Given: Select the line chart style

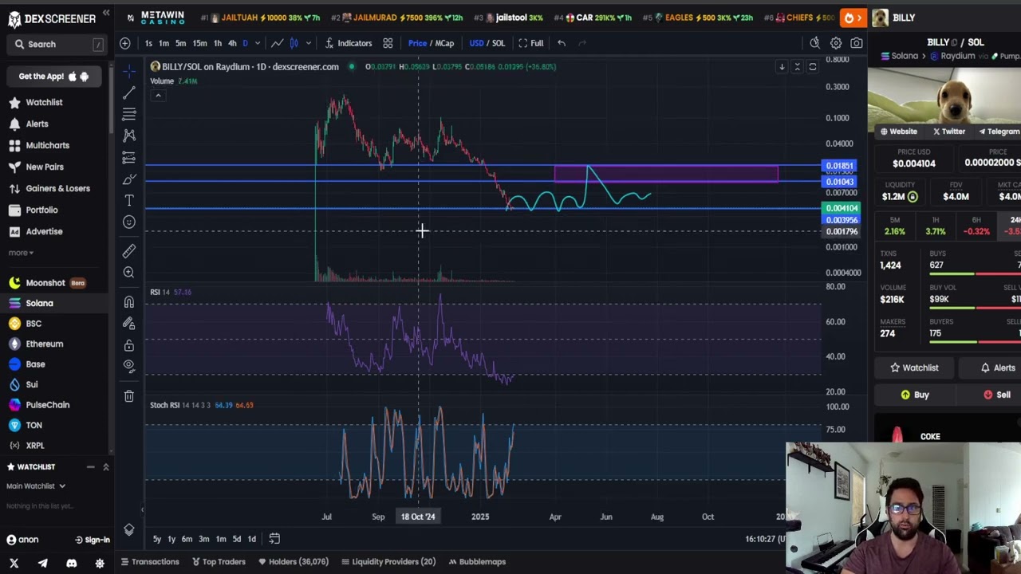Looking at the screenshot, I should click(277, 43).
